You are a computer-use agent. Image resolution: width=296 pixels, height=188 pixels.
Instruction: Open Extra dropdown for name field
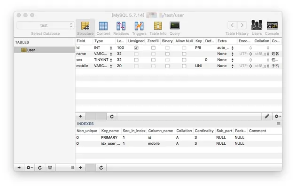coord(233,54)
